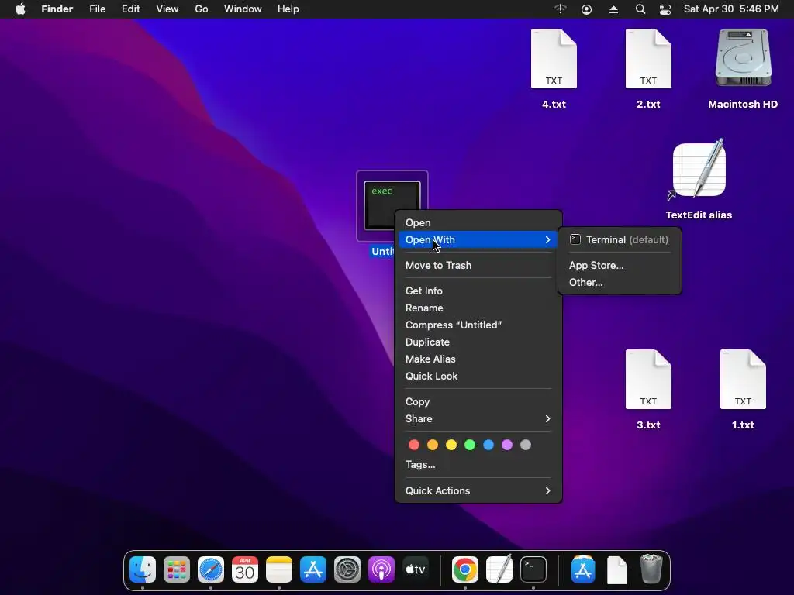Screen dimensions: 794x595
Task: Open Podcasts from the Dock
Action: coord(381,569)
